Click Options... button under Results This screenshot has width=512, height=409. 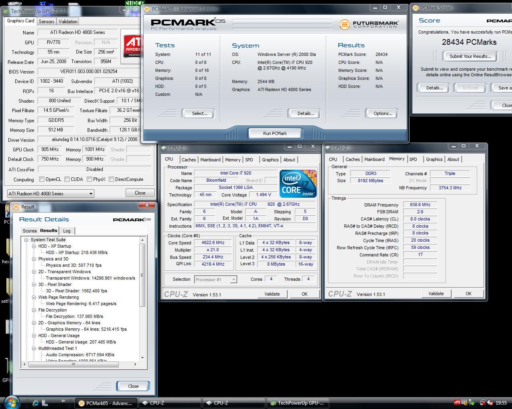382,113
